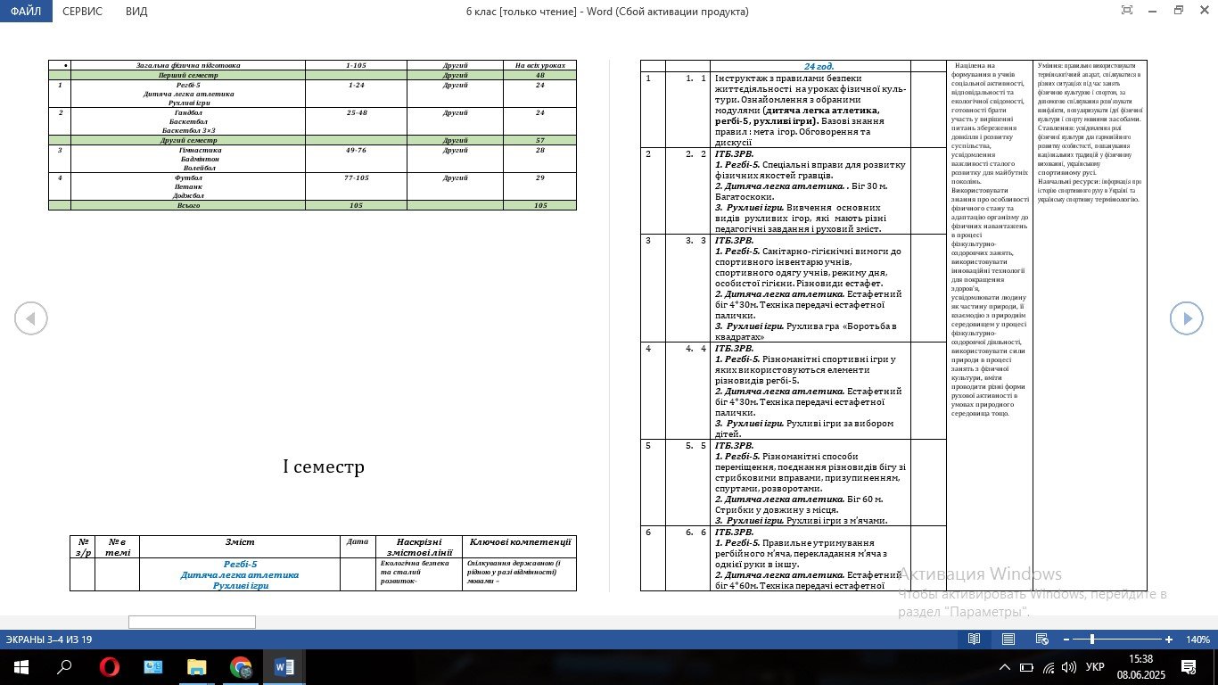Screen dimensions: 1218x685
Task: Open the ФАЙЛ menu
Action: [26, 12]
